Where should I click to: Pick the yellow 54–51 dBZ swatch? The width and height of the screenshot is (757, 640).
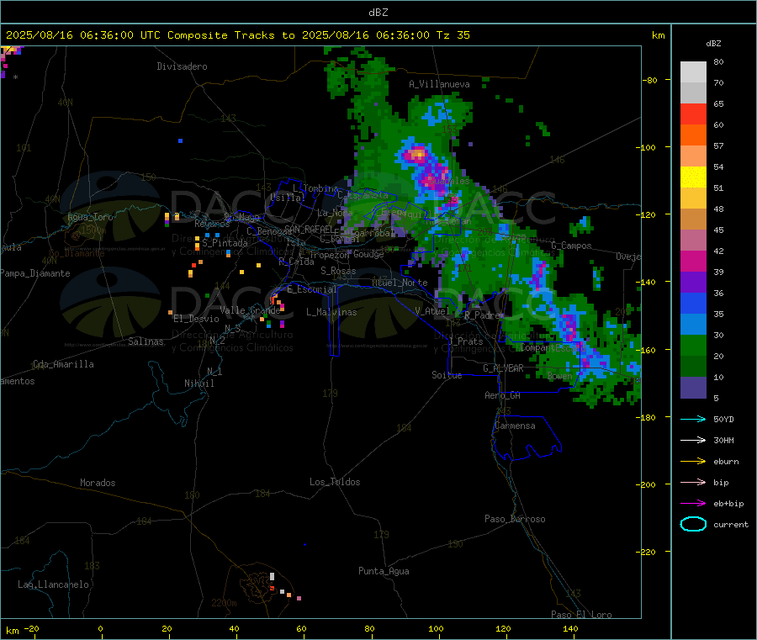tap(693, 177)
